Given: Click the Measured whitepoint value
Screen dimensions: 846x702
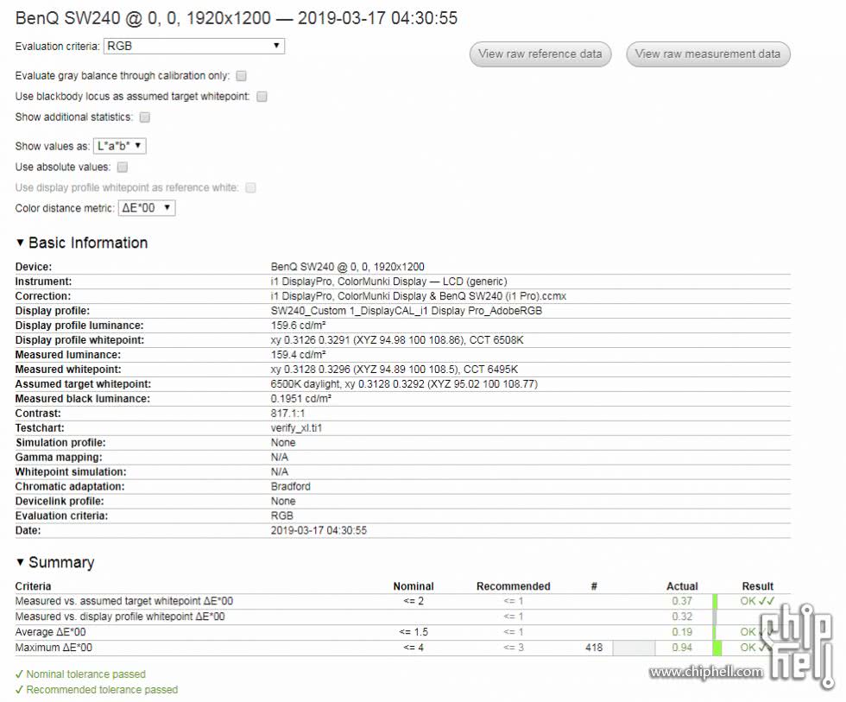Looking at the screenshot, I should [x=395, y=370].
